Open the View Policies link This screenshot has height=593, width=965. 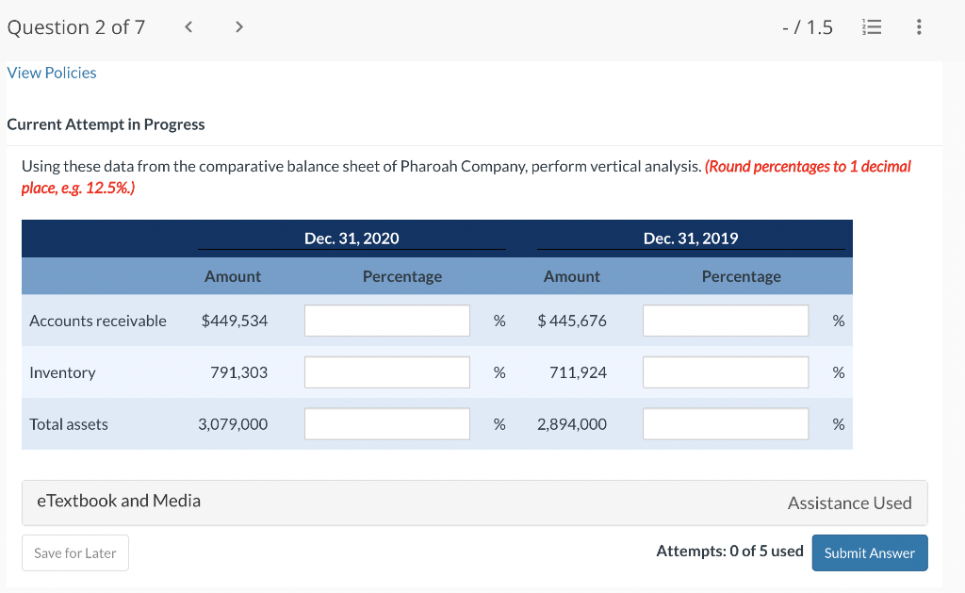tap(52, 73)
